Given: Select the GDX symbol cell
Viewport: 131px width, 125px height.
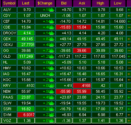Looking at the screenshot, I should click(x=9, y=39).
